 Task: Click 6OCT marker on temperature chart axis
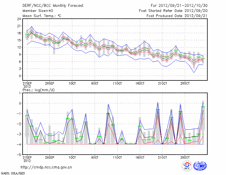click(95, 84)
